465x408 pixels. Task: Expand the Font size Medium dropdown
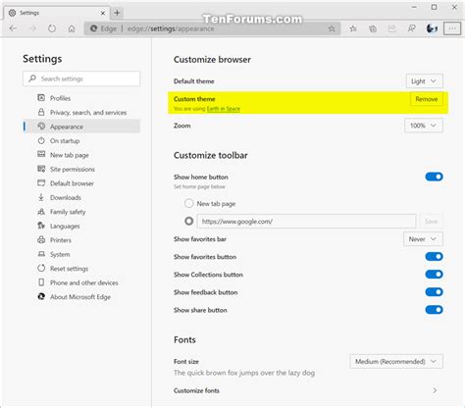coord(396,362)
